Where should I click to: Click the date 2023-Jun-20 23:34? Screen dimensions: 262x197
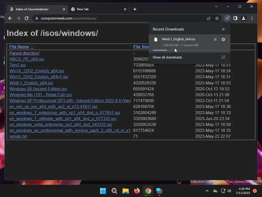212,119
